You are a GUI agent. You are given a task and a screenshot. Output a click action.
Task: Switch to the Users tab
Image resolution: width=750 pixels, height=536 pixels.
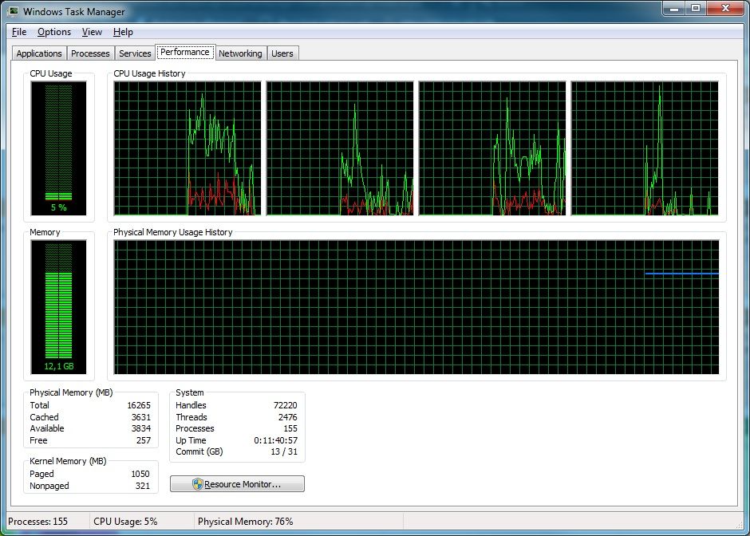[x=282, y=53]
